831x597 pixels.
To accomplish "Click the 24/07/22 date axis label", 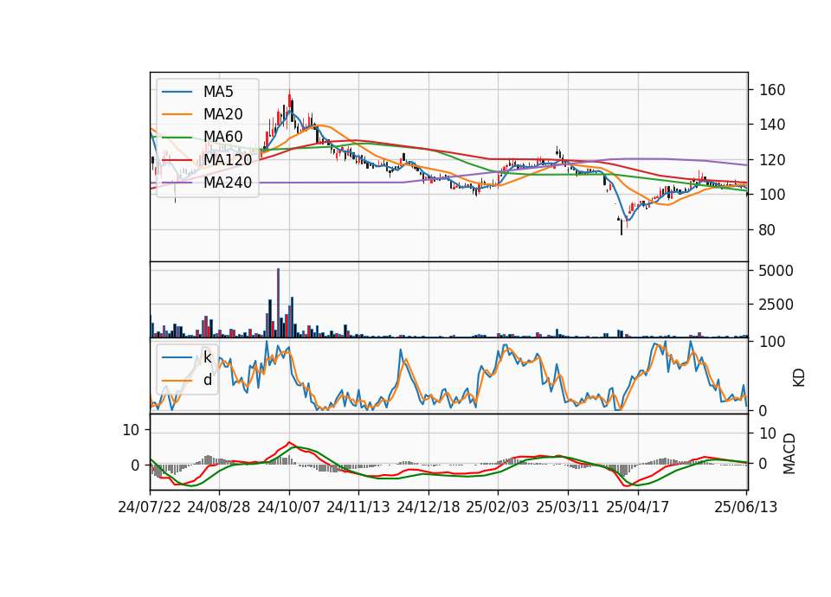I will point(150,507).
